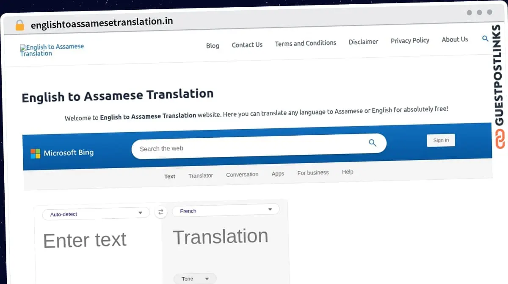This screenshot has height=284, width=508.
Task: Open the Contact Us page
Action: tap(247, 45)
